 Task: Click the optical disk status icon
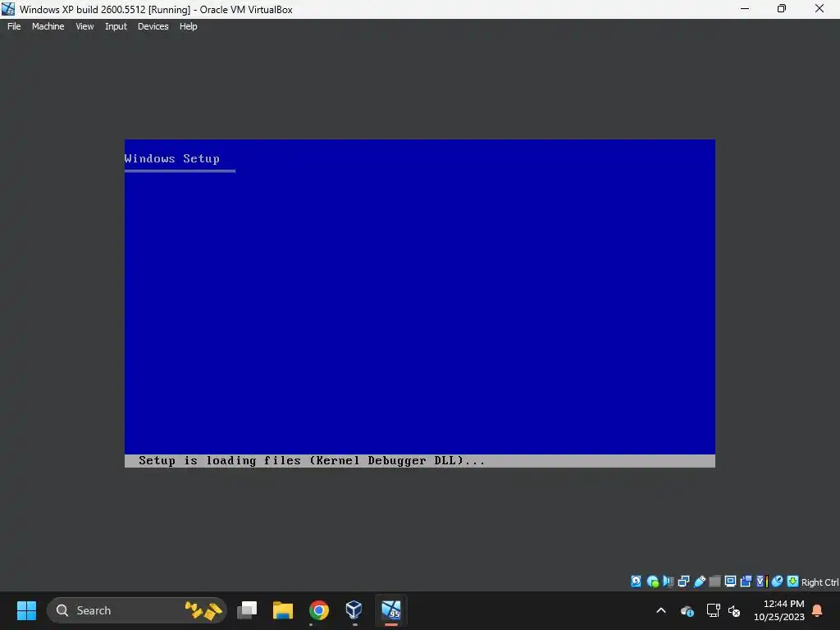click(x=652, y=582)
